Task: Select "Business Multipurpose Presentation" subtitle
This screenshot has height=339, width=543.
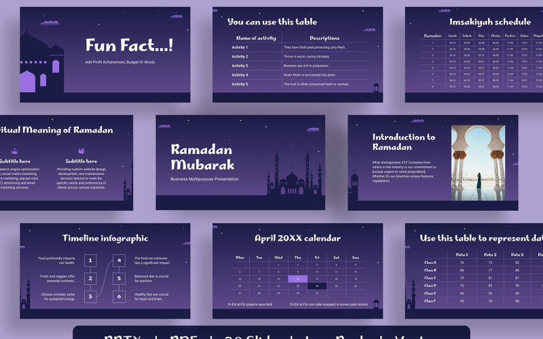Action: click(x=204, y=179)
